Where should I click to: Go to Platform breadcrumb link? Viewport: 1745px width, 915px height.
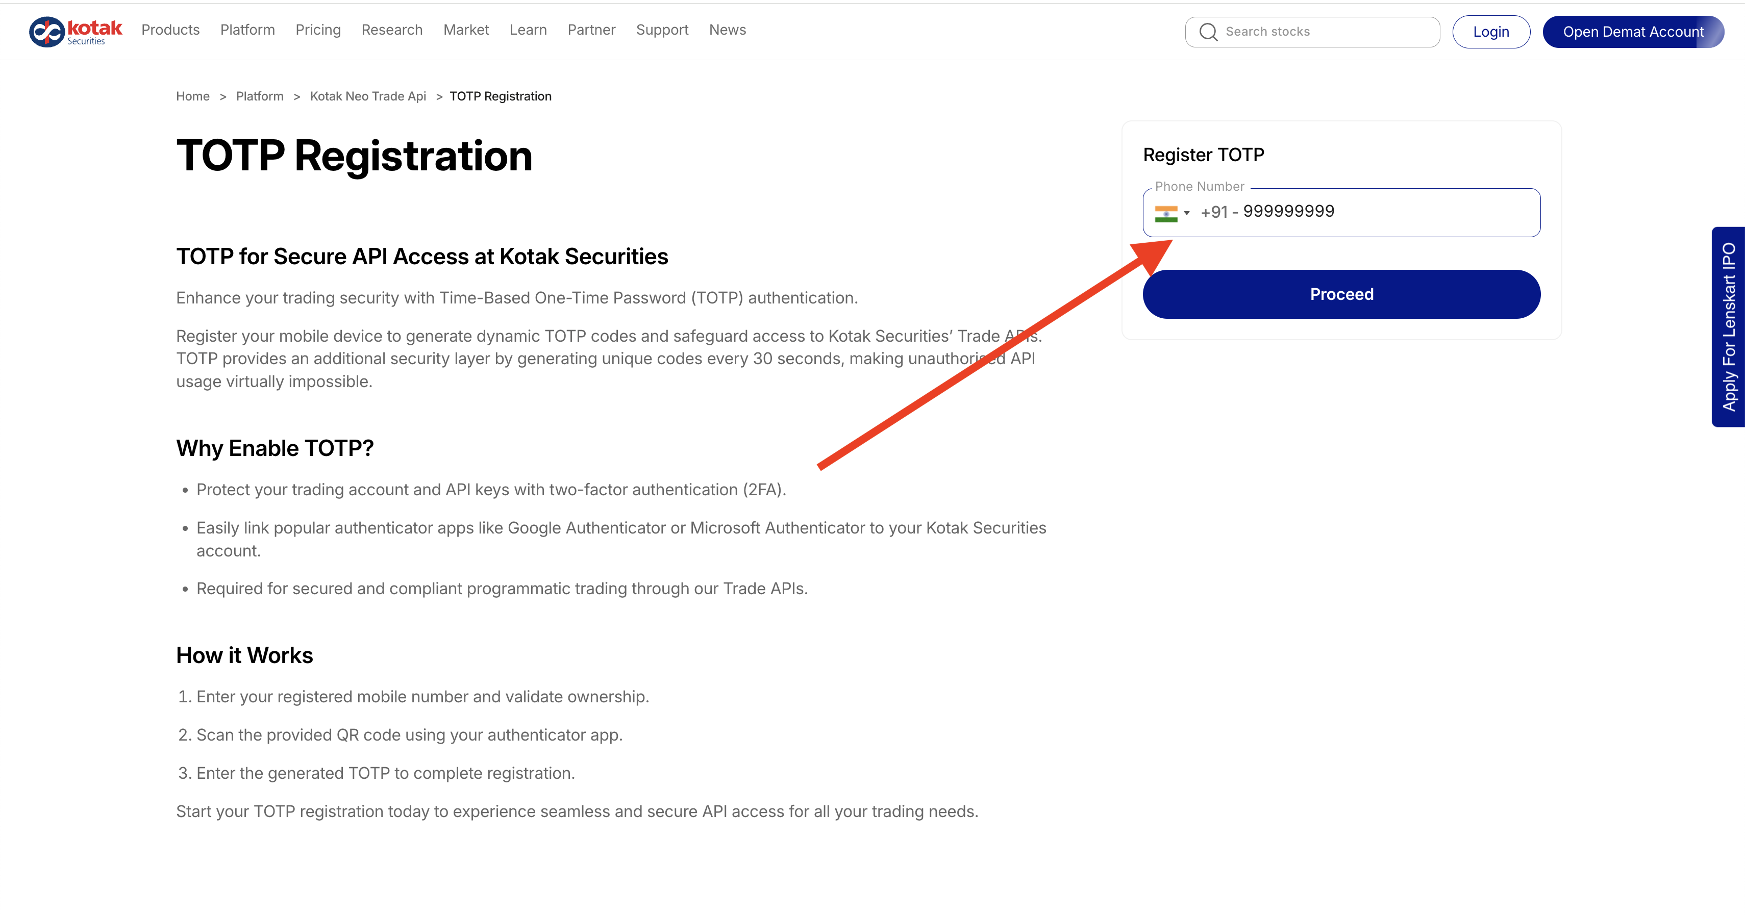tap(259, 96)
